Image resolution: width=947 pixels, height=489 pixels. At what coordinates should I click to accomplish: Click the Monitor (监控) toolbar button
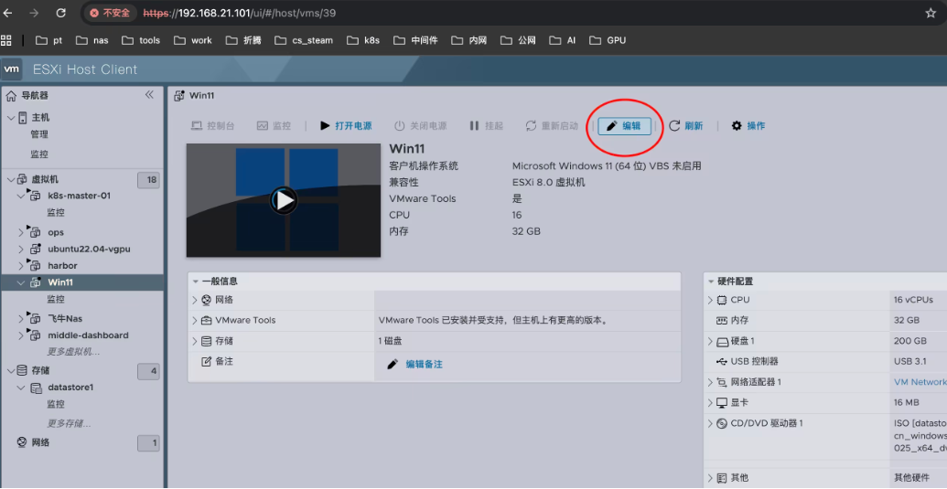click(274, 126)
